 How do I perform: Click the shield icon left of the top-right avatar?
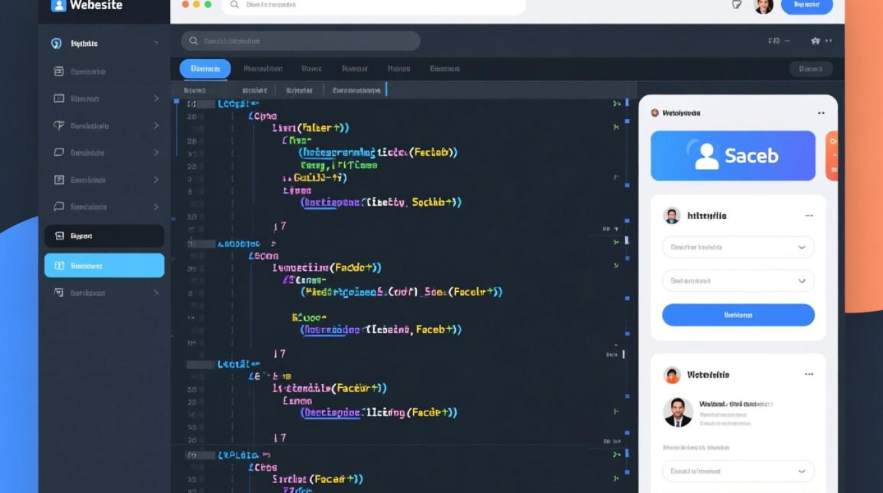(x=736, y=5)
